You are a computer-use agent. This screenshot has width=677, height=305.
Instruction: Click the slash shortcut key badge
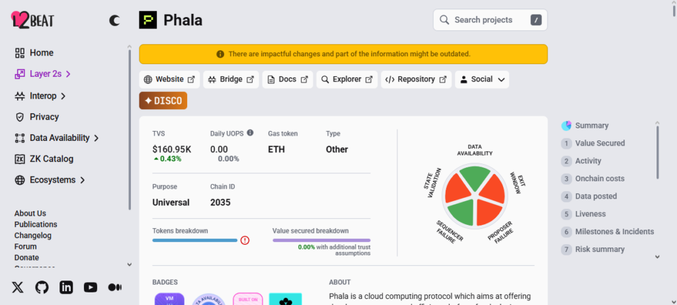tap(536, 20)
